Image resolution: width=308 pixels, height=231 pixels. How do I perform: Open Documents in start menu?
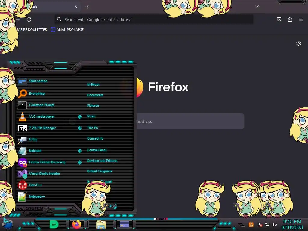(95, 95)
